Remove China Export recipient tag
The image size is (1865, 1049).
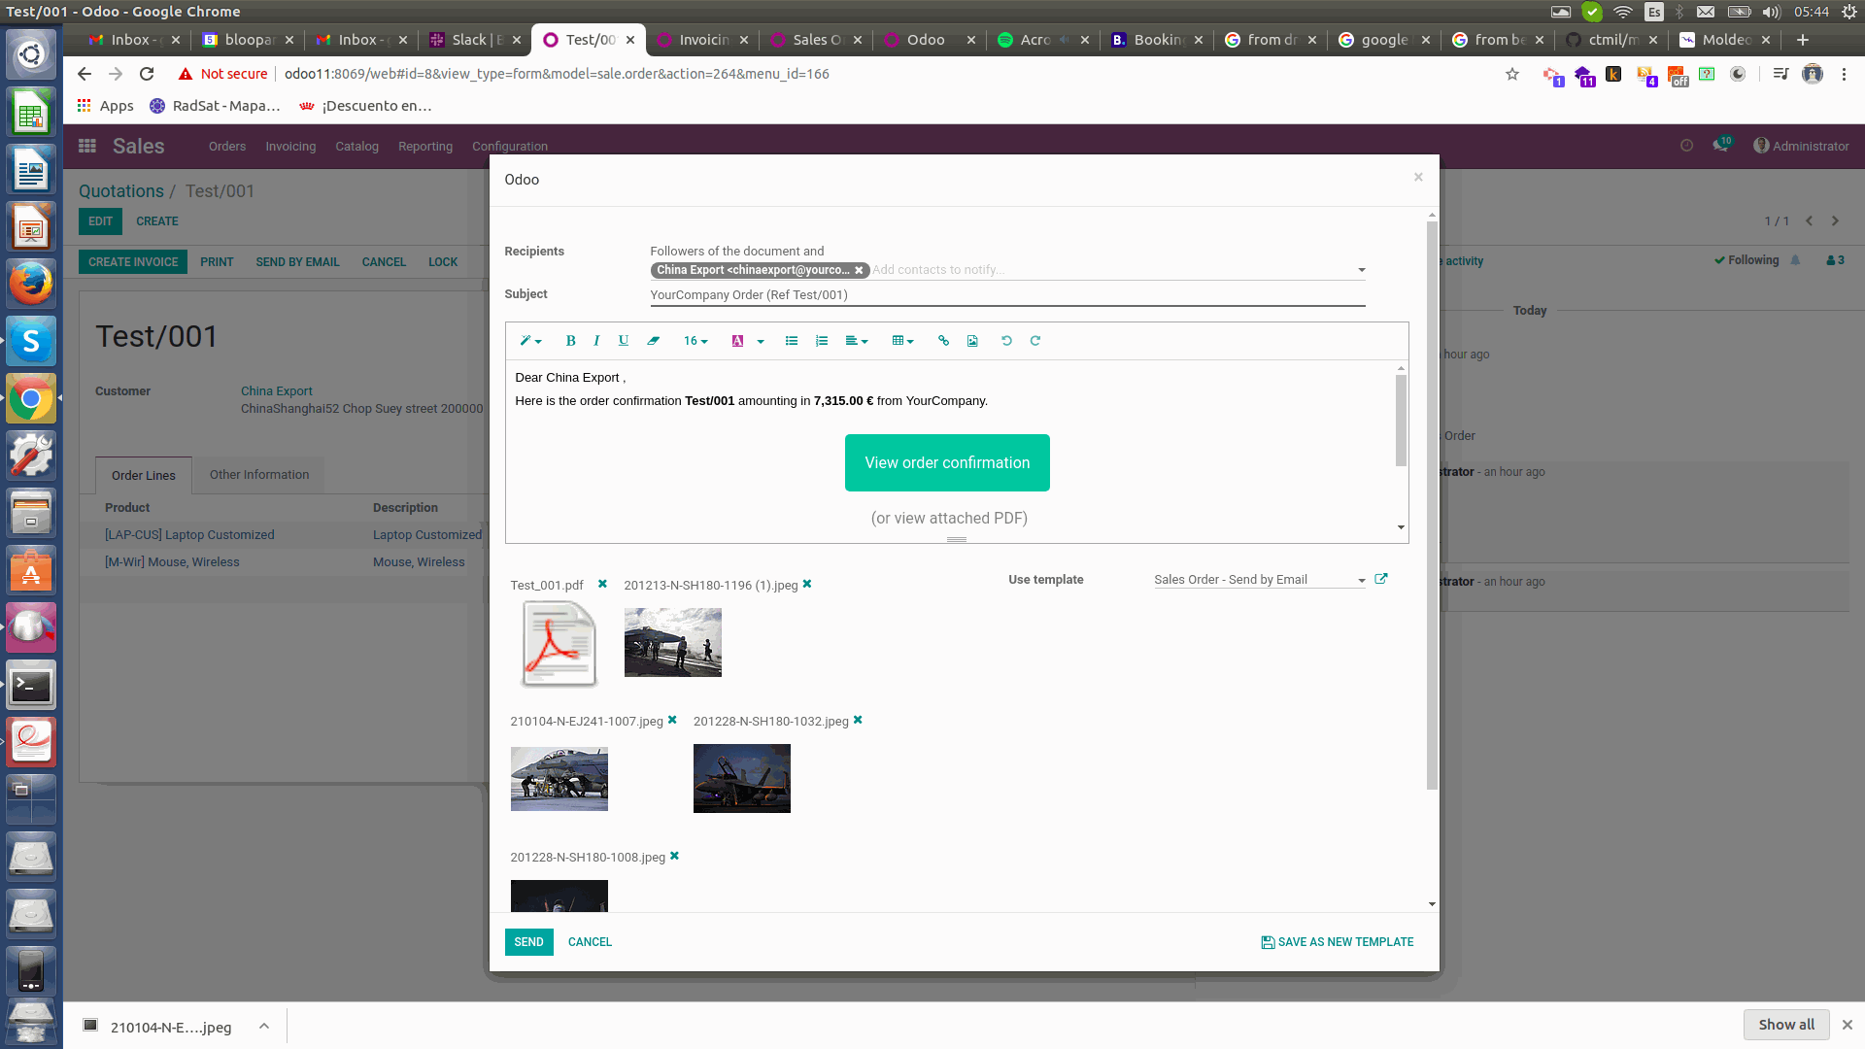[x=859, y=270]
